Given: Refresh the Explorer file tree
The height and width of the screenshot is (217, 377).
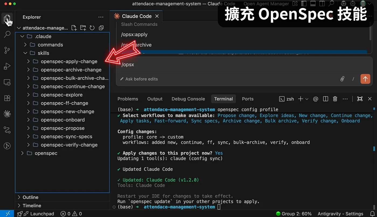Looking at the screenshot, I should tap(92, 28).
